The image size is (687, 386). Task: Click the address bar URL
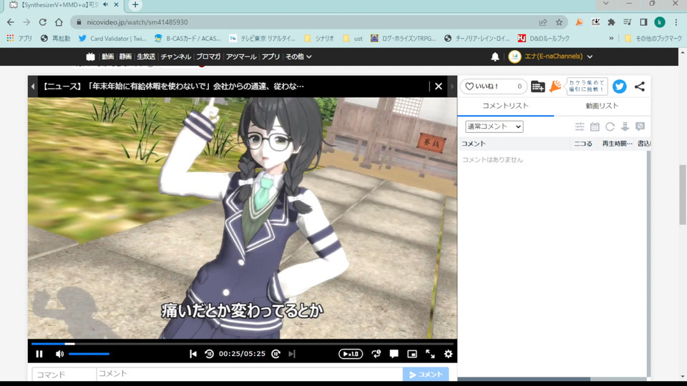137,22
